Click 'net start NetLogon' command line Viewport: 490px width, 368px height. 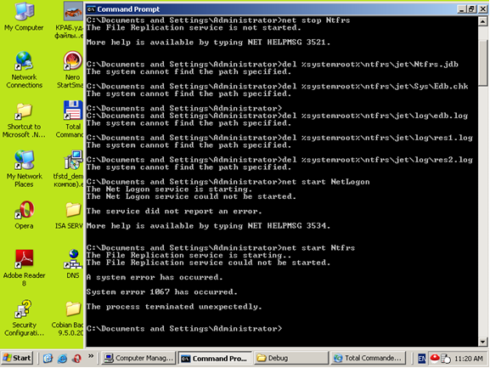click(x=228, y=182)
